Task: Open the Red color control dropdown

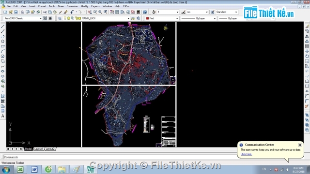Action: [177, 18]
